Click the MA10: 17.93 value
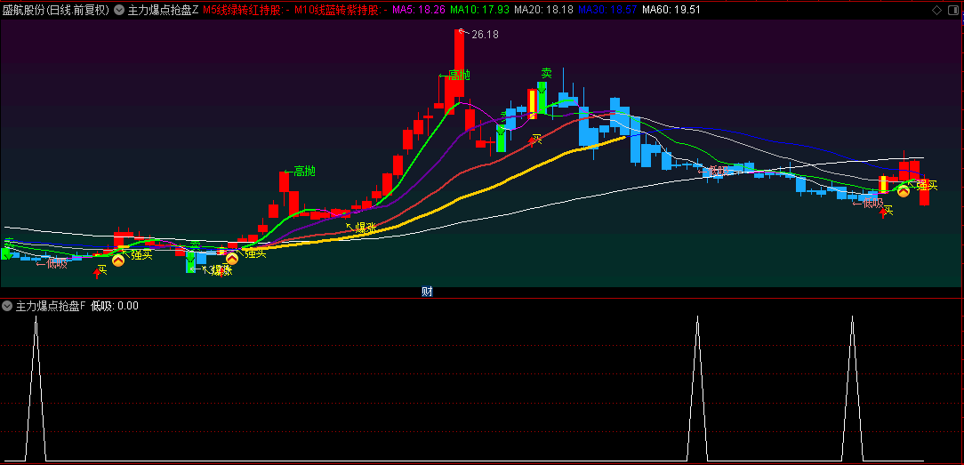The width and height of the screenshot is (964, 465). pos(479,10)
